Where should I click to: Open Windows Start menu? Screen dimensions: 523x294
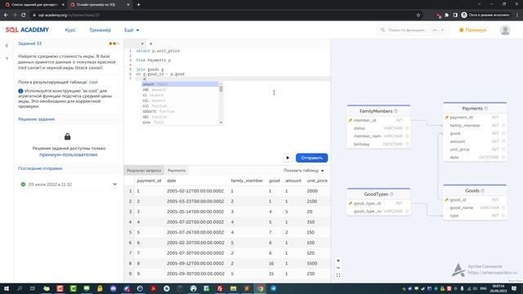click(7, 288)
